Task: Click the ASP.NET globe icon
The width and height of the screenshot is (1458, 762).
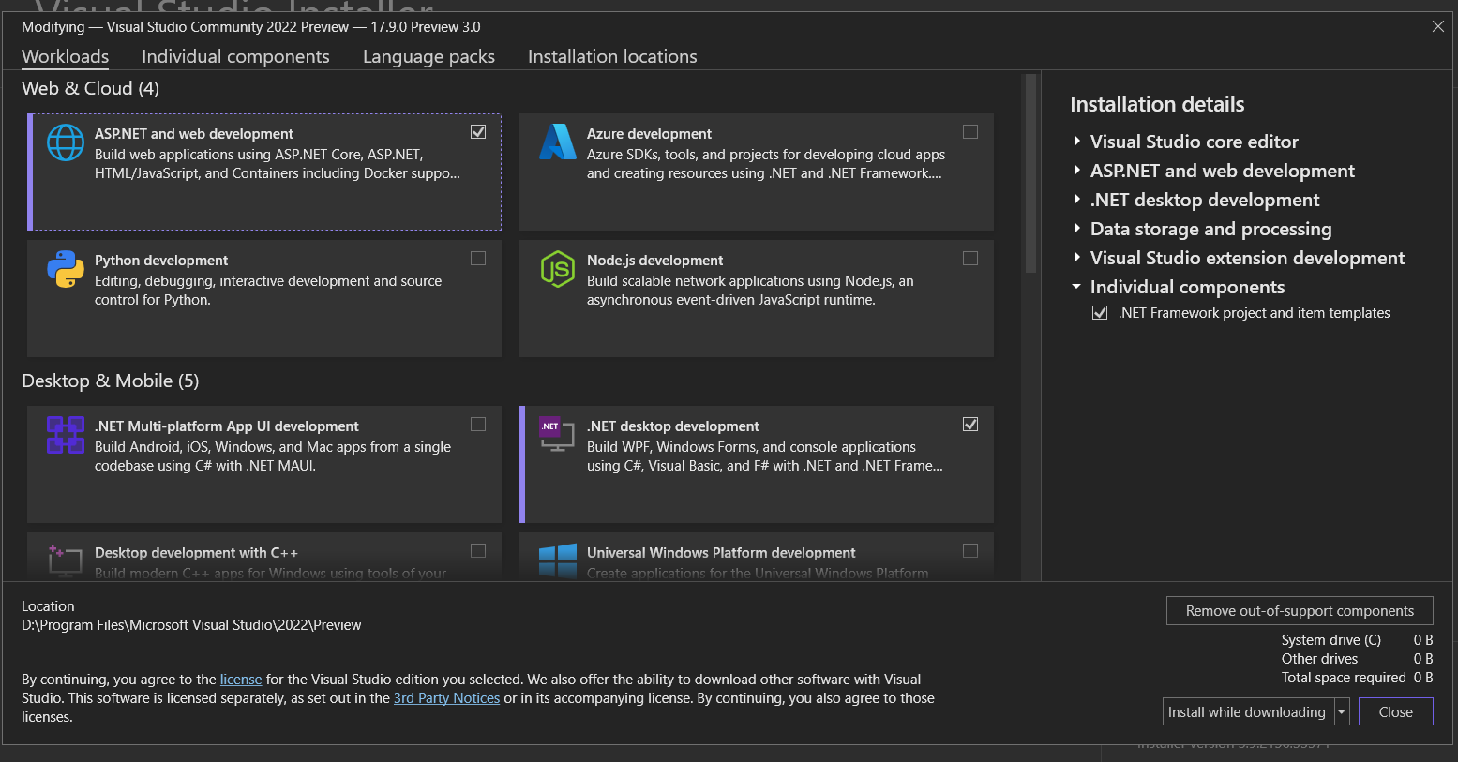Action: (x=66, y=142)
